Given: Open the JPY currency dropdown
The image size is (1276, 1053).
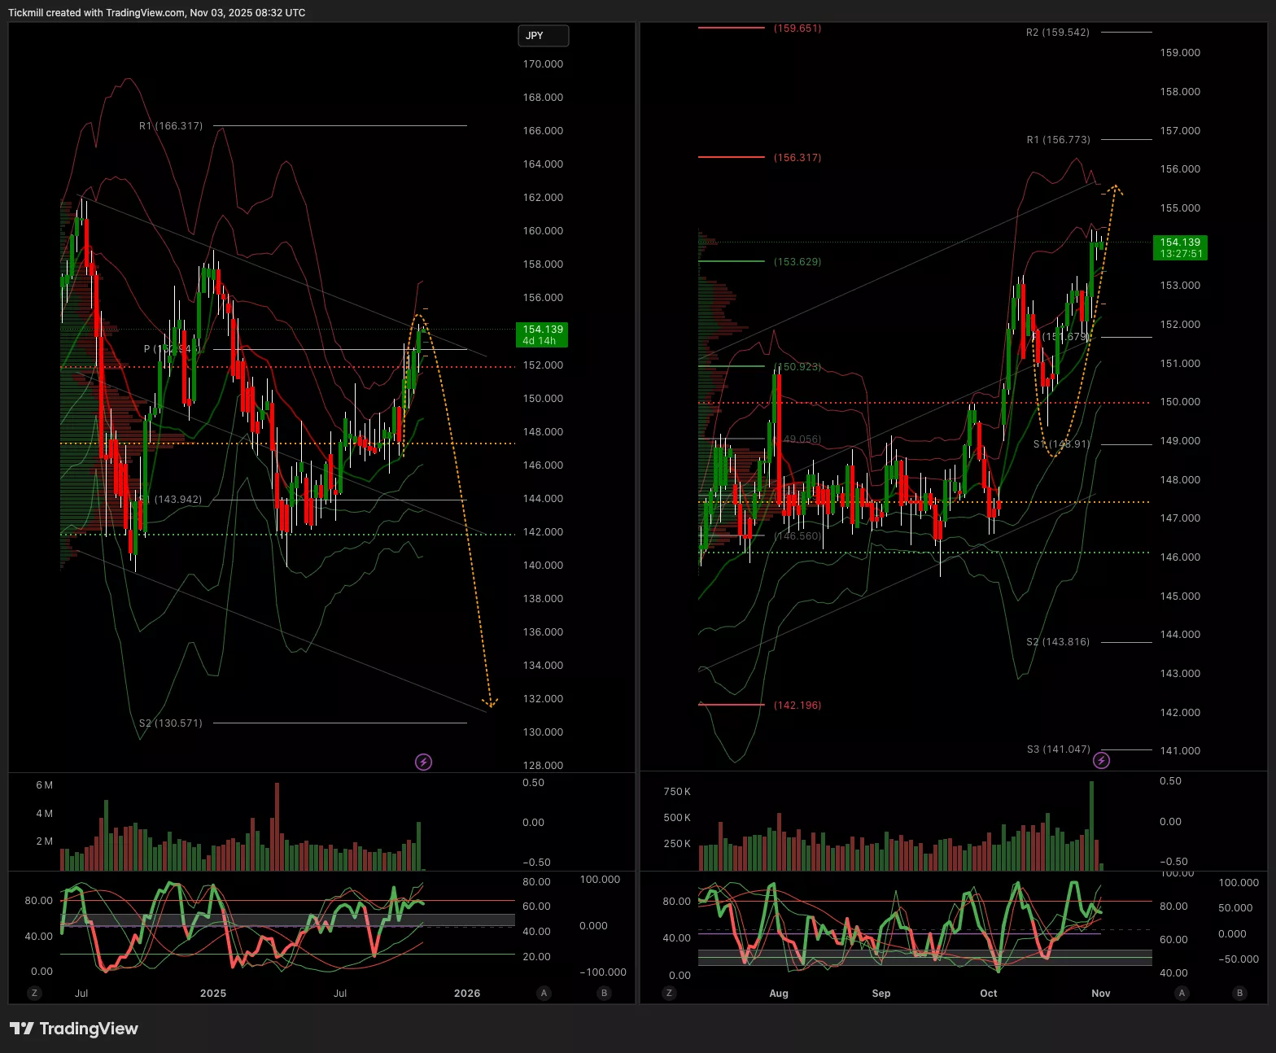Looking at the screenshot, I should pos(543,36).
